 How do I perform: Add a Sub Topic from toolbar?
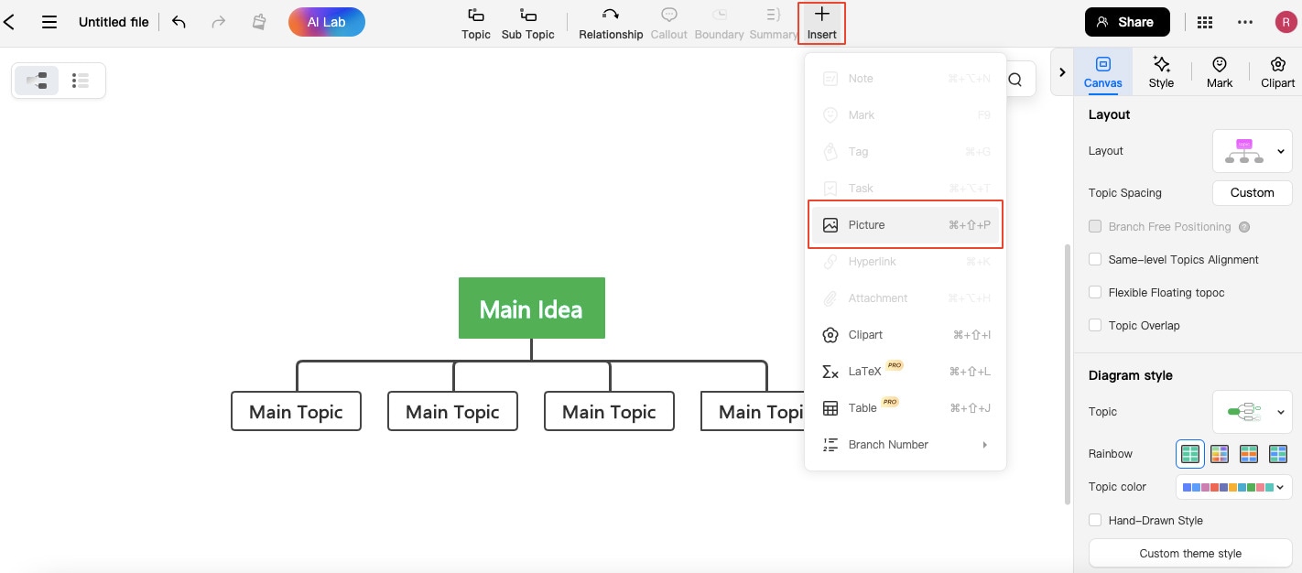(x=527, y=23)
